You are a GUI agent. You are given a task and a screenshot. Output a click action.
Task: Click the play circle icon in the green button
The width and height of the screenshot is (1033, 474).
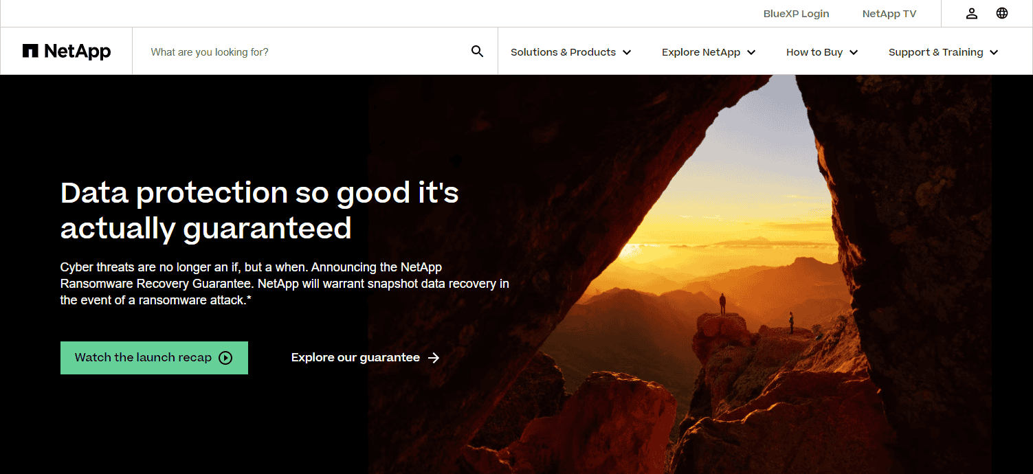225,358
